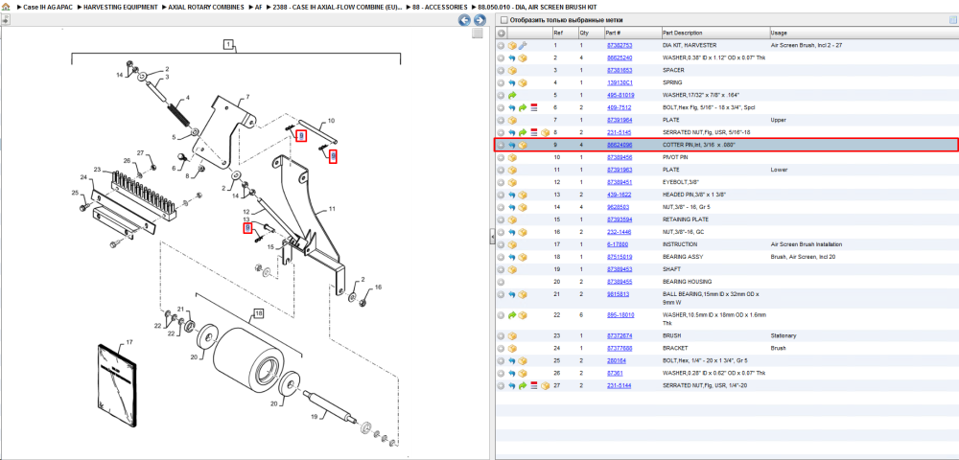
Task: Toggle the add circle on Lower PLATE row
Action: (x=501, y=170)
